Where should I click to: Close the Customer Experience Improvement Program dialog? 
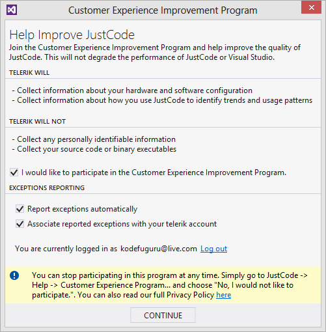311,8
